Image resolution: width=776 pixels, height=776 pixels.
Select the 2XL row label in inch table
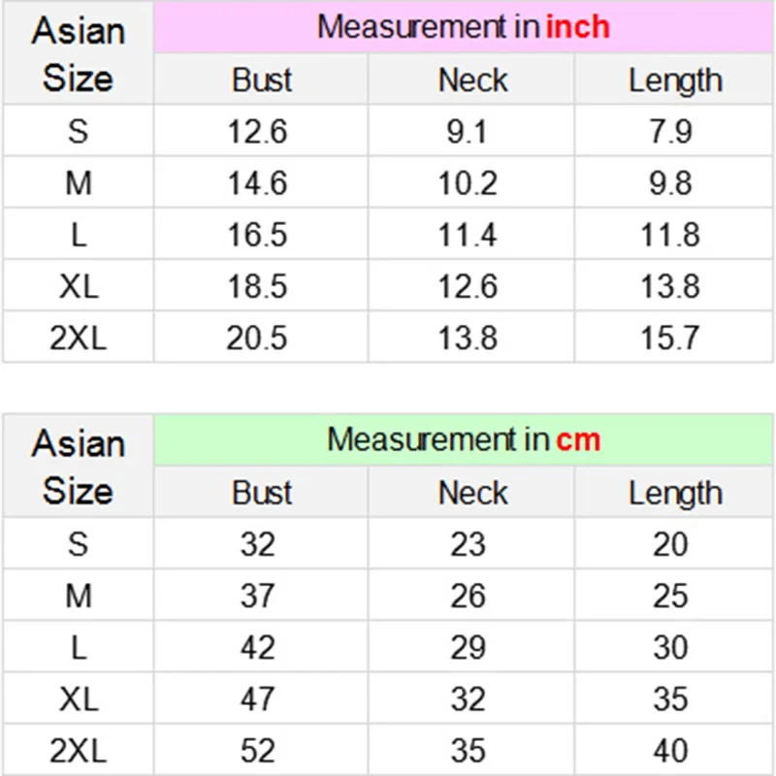coord(78,338)
